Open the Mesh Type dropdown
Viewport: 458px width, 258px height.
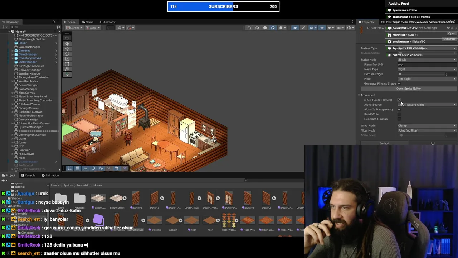[x=427, y=69]
